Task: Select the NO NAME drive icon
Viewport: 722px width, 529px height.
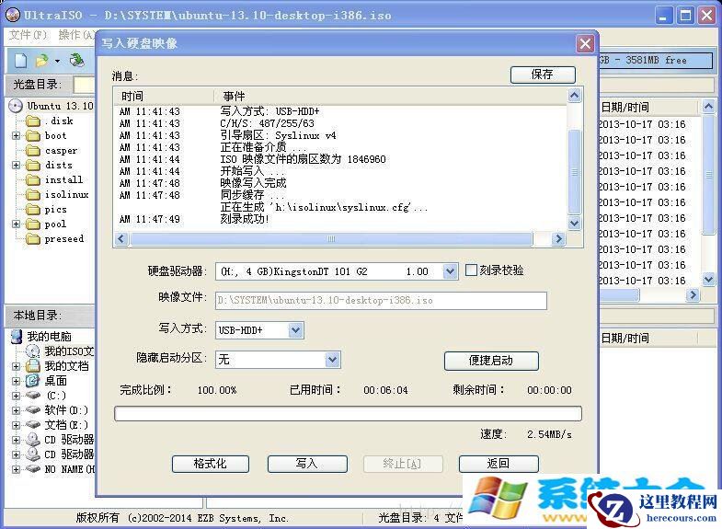Action: click(x=33, y=469)
